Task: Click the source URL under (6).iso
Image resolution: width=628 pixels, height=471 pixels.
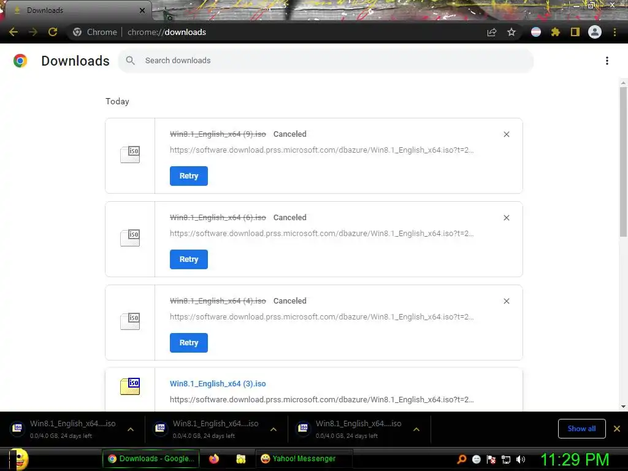Action: tap(321, 234)
